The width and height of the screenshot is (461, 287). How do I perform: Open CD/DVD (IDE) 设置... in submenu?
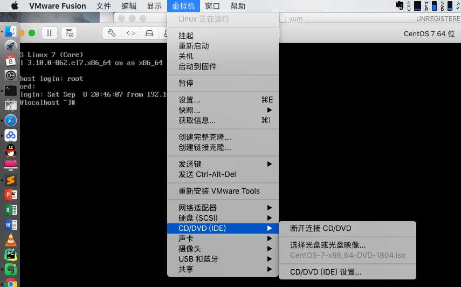point(347,272)
